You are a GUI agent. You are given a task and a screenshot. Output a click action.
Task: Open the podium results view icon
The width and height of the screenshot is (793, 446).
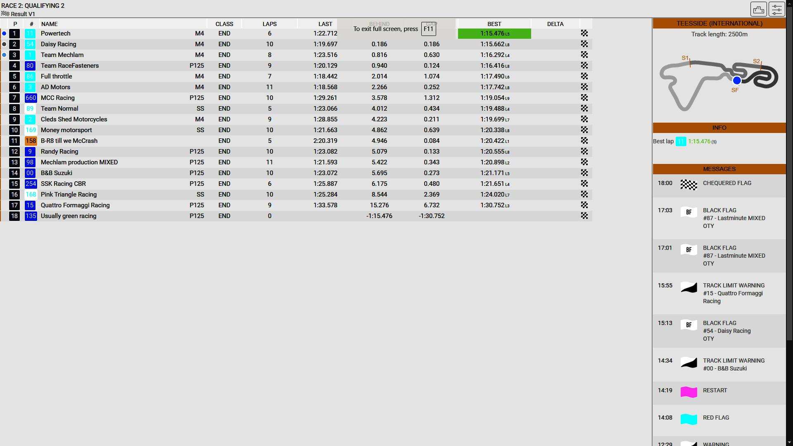[x=758, y=9]
